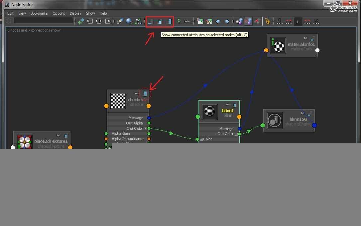
Task: Hide attributes on selected nodes (simple mode)
Action: [150, 22]
